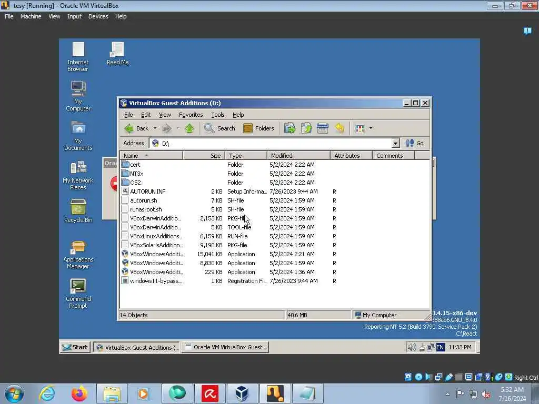The image size is (539, 404).
Task: Click the guest volume tray icon
Action: tap(411, 347)
